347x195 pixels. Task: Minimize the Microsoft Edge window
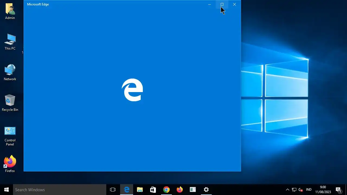pos(210,4)
